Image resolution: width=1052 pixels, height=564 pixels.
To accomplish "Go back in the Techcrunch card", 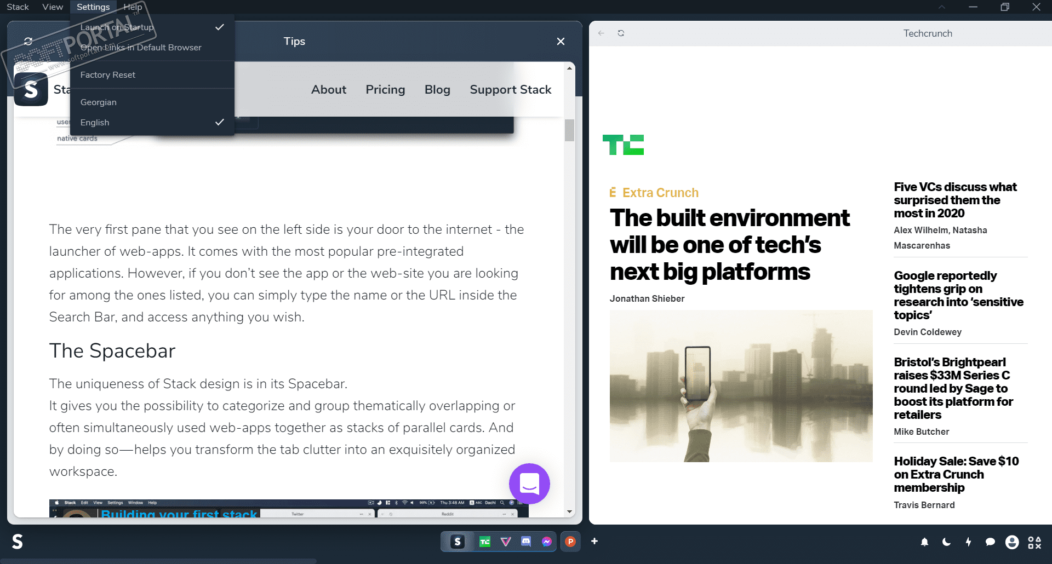I will pos(601,33).
